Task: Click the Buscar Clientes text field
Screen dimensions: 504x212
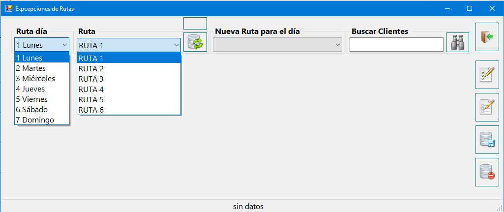Action: [396, 44]
